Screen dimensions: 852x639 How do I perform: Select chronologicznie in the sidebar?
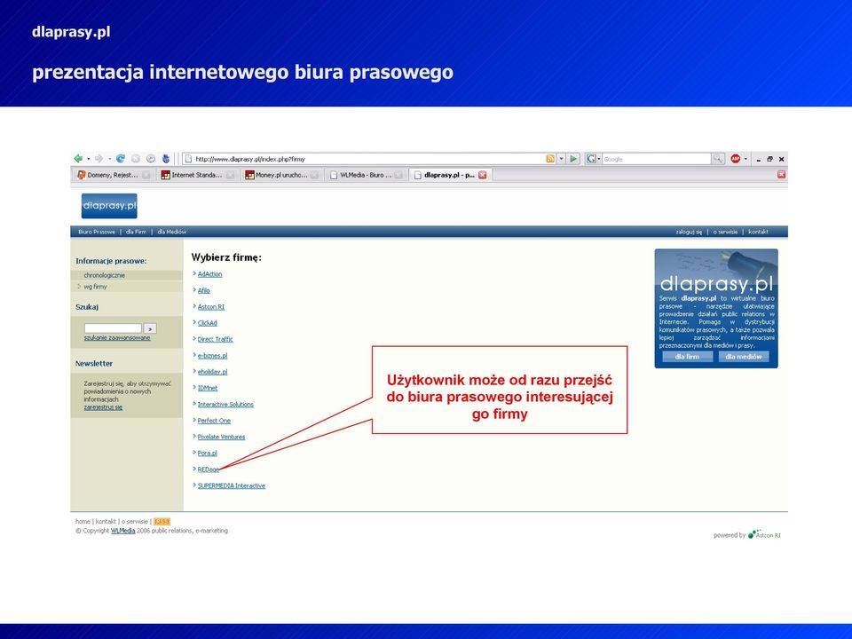tap(105, 275)
